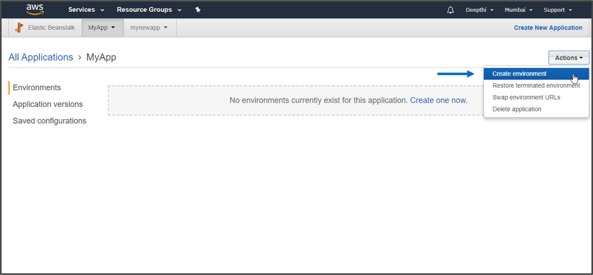Viewport: 593px width, 275px height.
Task: Go to All Applications breadcrumb
Action: pos(41,57)
